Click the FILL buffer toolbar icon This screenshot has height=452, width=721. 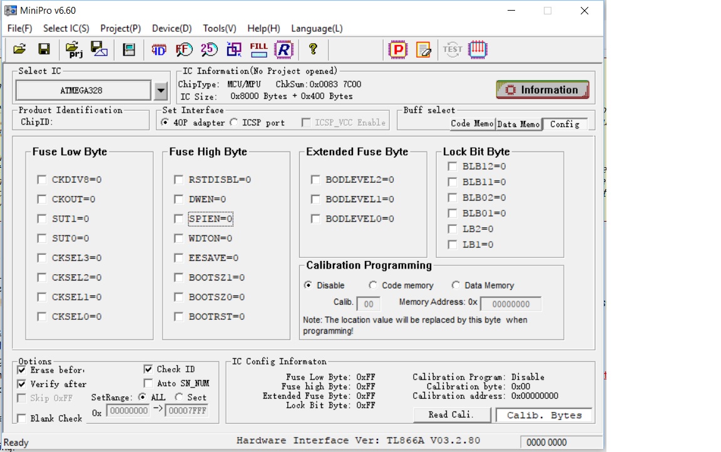coord(258,49)
